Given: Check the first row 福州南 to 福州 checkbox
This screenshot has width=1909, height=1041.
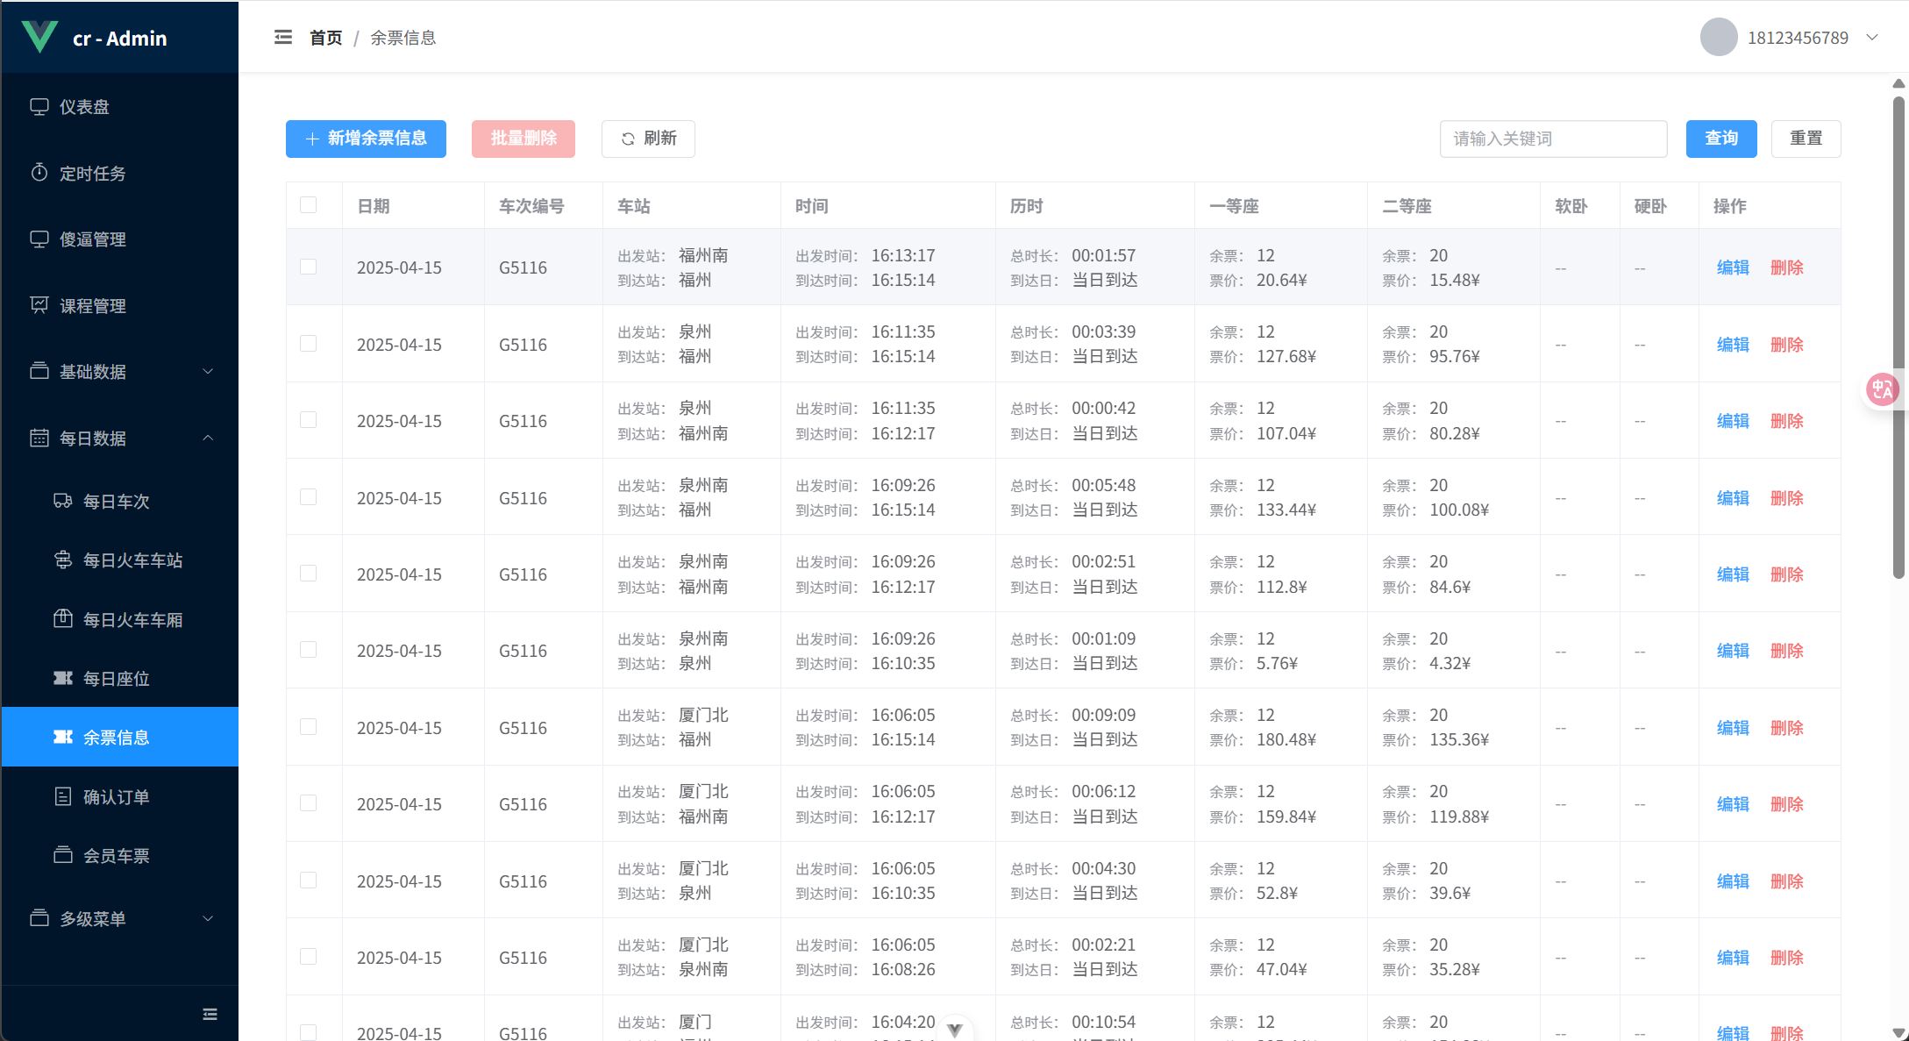Looking at the screenshot, I should point(308,267).
